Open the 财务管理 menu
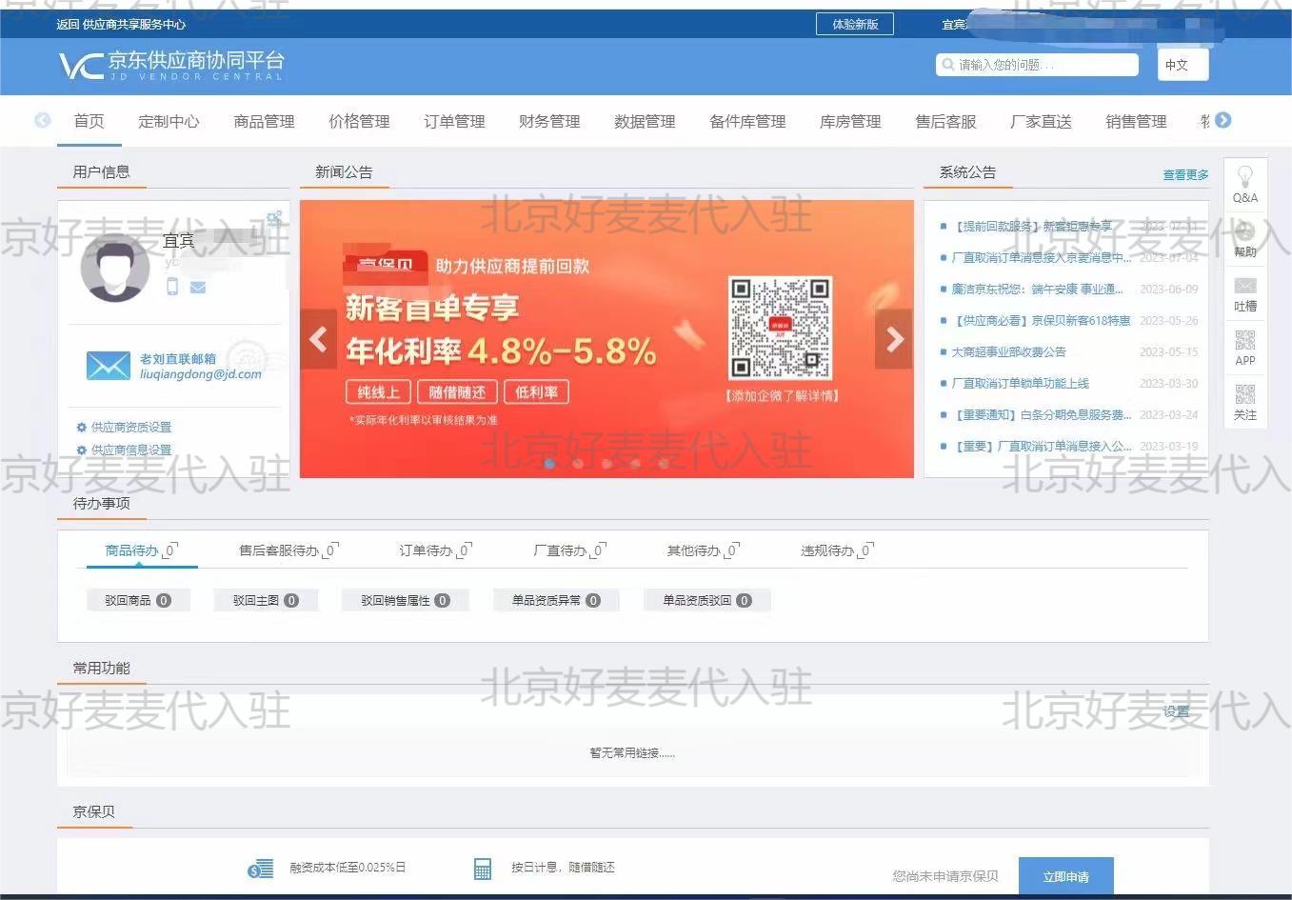 (x=549, y=121)
